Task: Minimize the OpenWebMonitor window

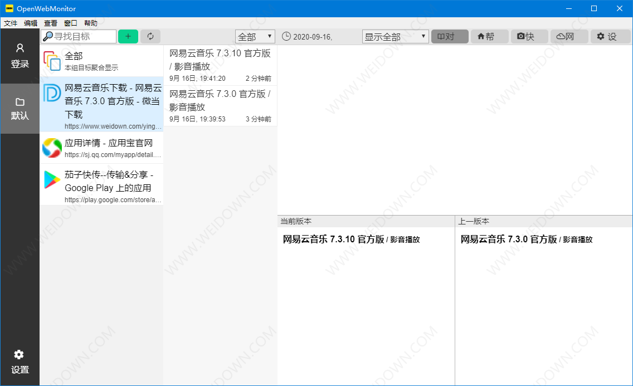Action: [569, 8]
